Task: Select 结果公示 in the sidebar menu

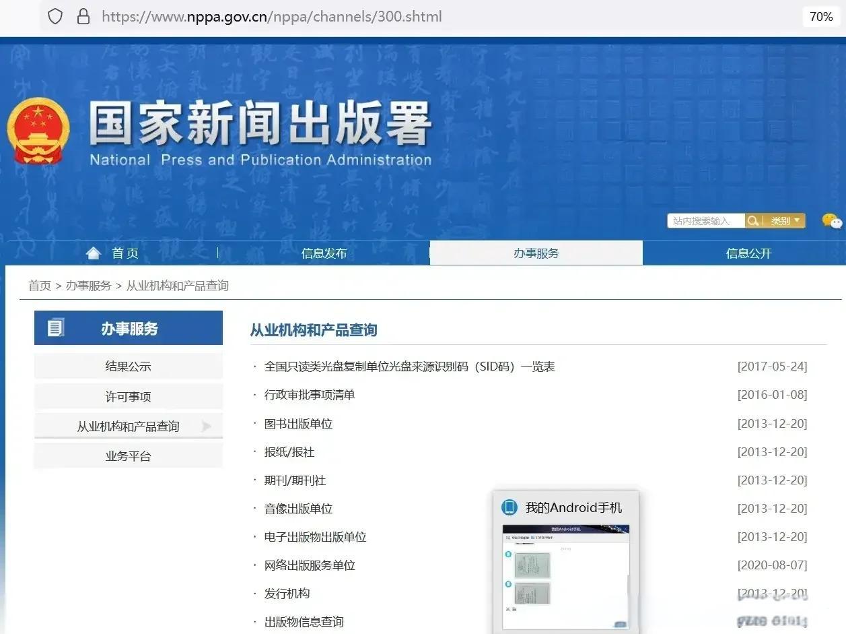Action: pyautogui.click(x=128, y=365)
